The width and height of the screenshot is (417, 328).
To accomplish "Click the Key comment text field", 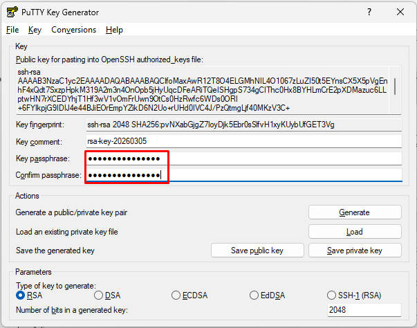I will pos(243,141).
